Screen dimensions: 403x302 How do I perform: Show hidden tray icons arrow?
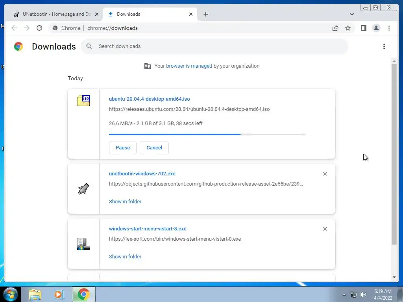coord(344,295)
